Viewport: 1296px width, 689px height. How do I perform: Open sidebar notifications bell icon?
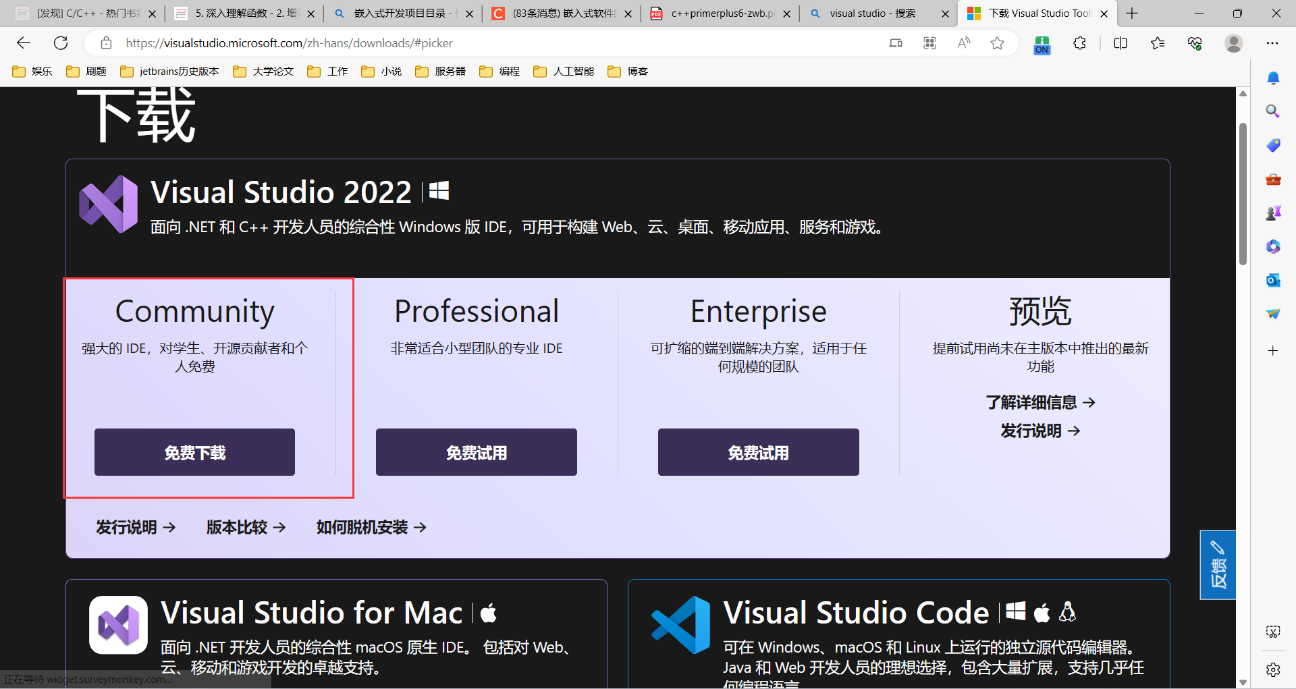click(1273, 78)
